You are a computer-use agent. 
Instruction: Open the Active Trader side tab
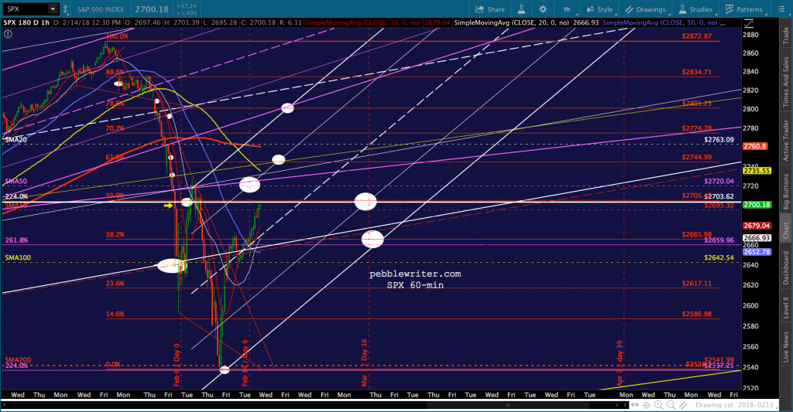coord(786,141)
